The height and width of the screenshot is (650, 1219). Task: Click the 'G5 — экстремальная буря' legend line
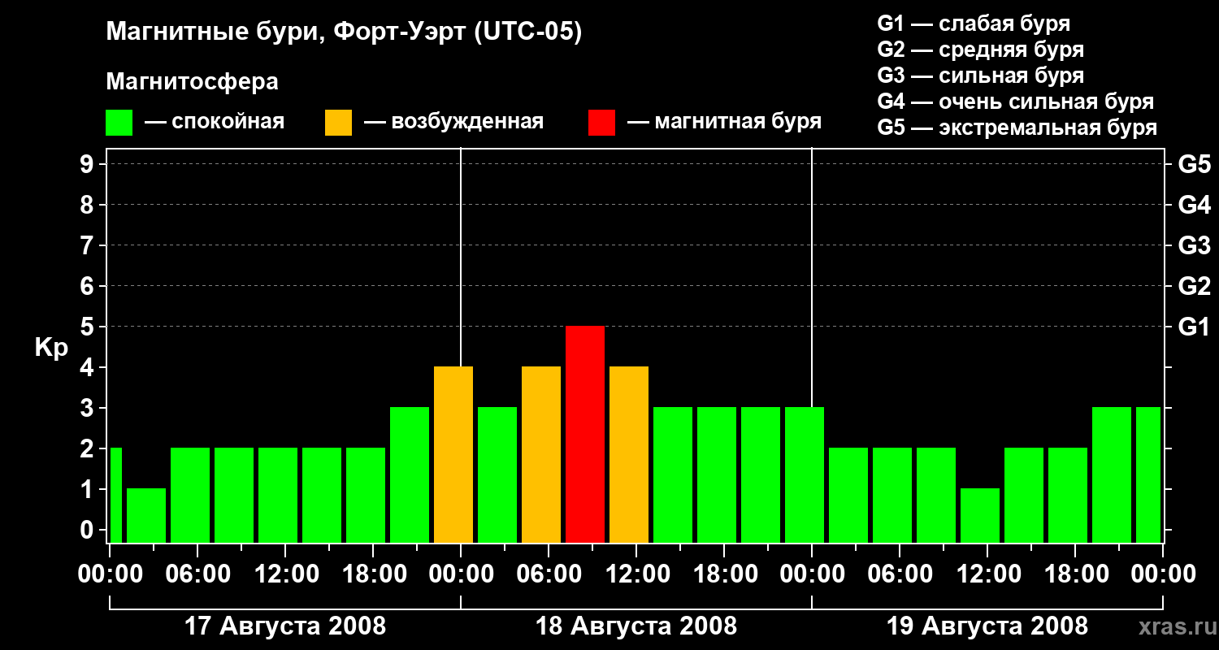pyautogui.click(x=1017, y=128)
